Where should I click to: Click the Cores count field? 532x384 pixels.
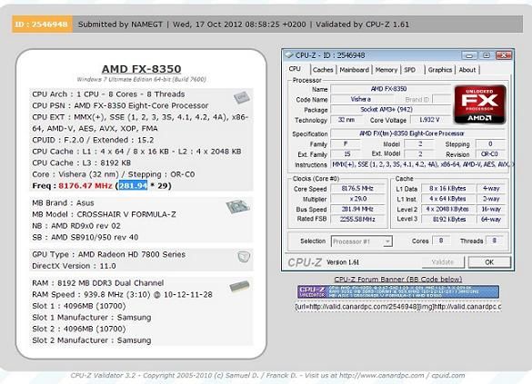[x=441, y=241]
